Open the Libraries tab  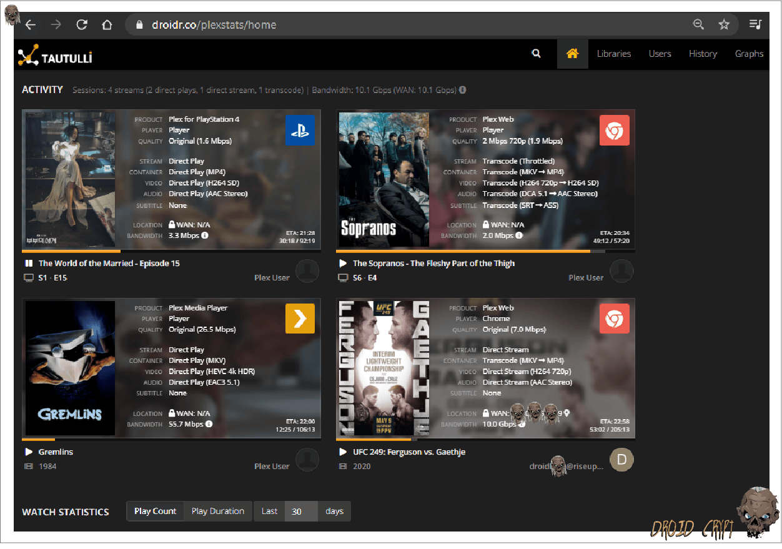coord(613,54)
